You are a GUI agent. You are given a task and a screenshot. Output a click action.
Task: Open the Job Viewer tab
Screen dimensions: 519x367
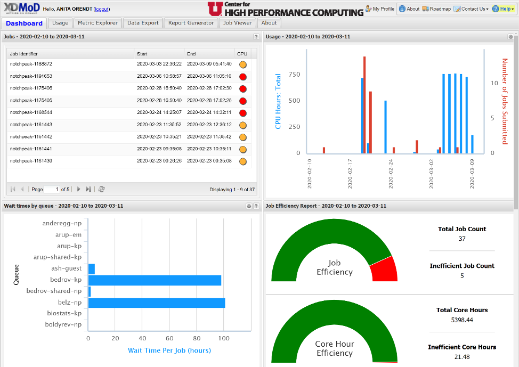tap(237, 23)
